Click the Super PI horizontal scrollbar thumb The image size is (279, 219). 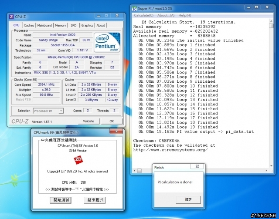point(139,171)
